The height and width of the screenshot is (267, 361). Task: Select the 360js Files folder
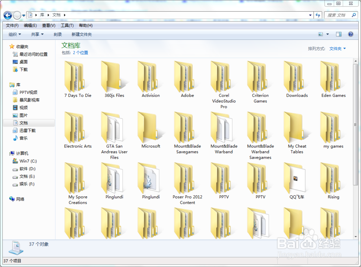point(114,80)
